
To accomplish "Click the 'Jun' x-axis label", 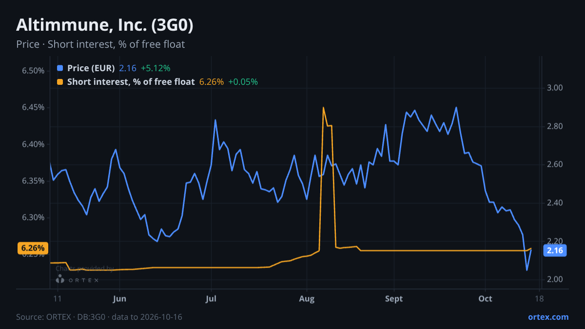I will (119, 299).
